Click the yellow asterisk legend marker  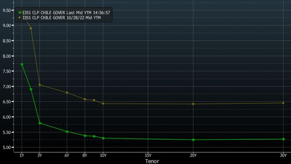(20, 18)
